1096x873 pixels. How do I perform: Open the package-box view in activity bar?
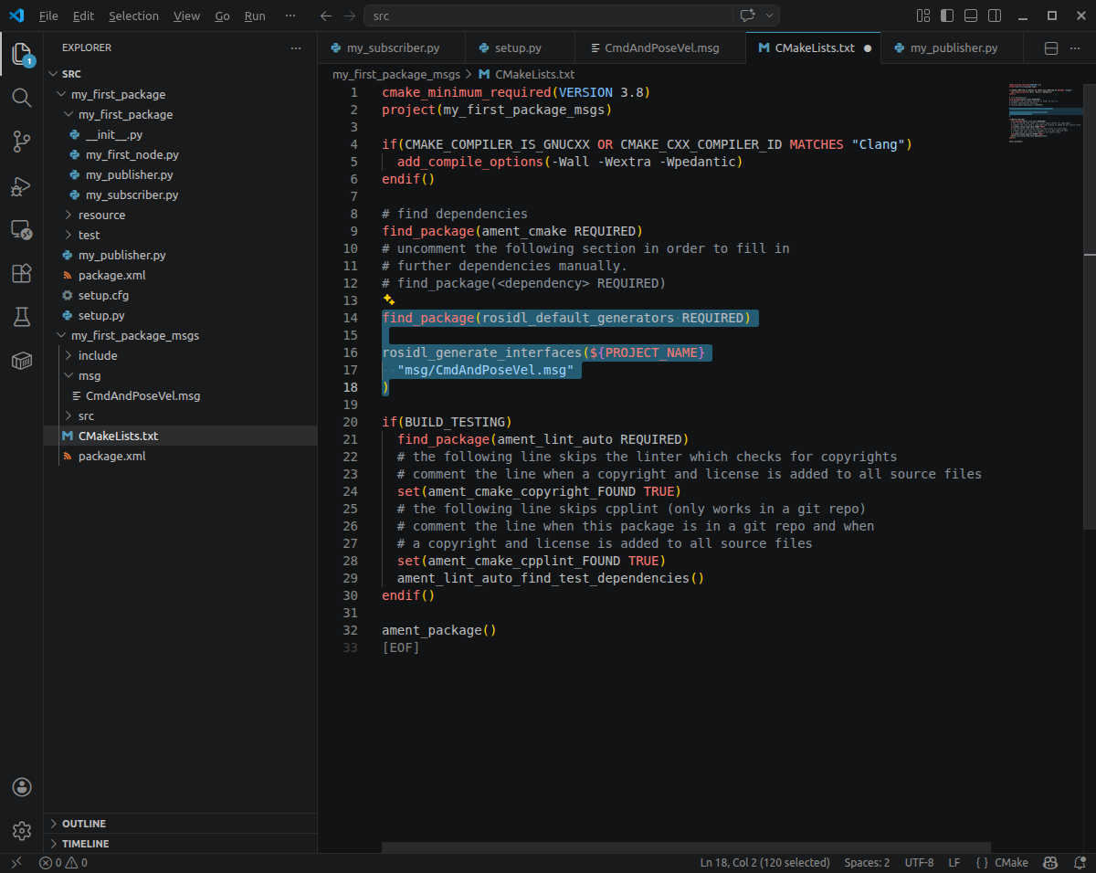pos(22,361)
